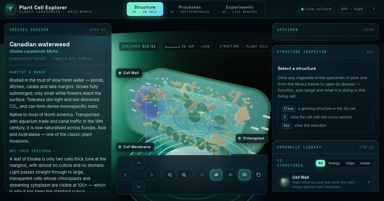Click the crosshair focus target button
Viewport: 384px width, 201px height.
202,175
